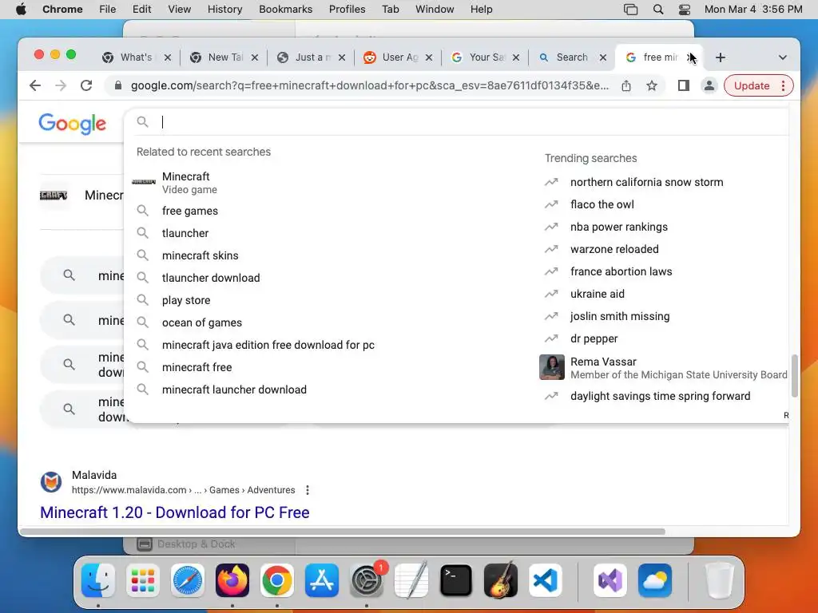This screenshot has height=613, width=818.
Task: Select the play store suggestion
Action: point(328,300)
